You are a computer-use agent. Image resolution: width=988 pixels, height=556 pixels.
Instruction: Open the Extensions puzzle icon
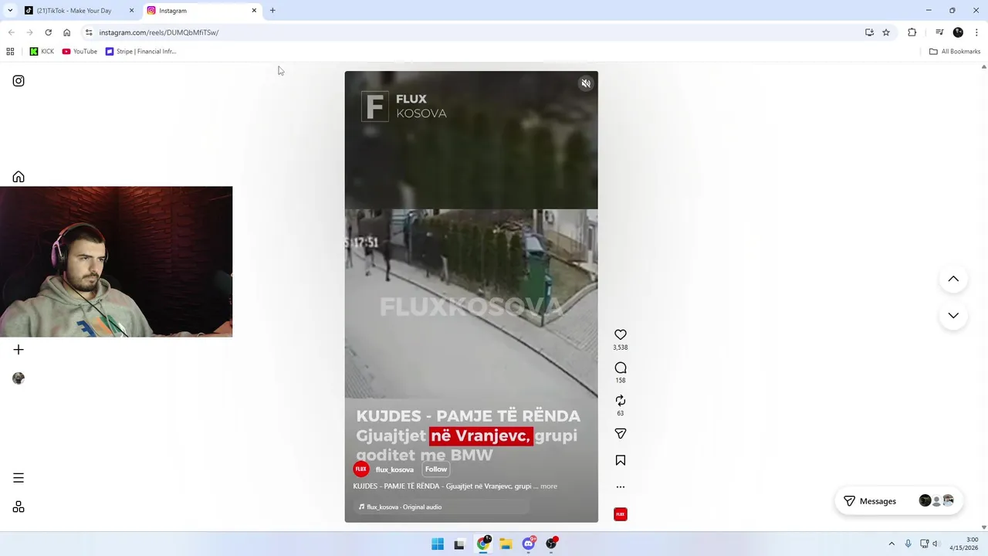[x=912, y=32]
